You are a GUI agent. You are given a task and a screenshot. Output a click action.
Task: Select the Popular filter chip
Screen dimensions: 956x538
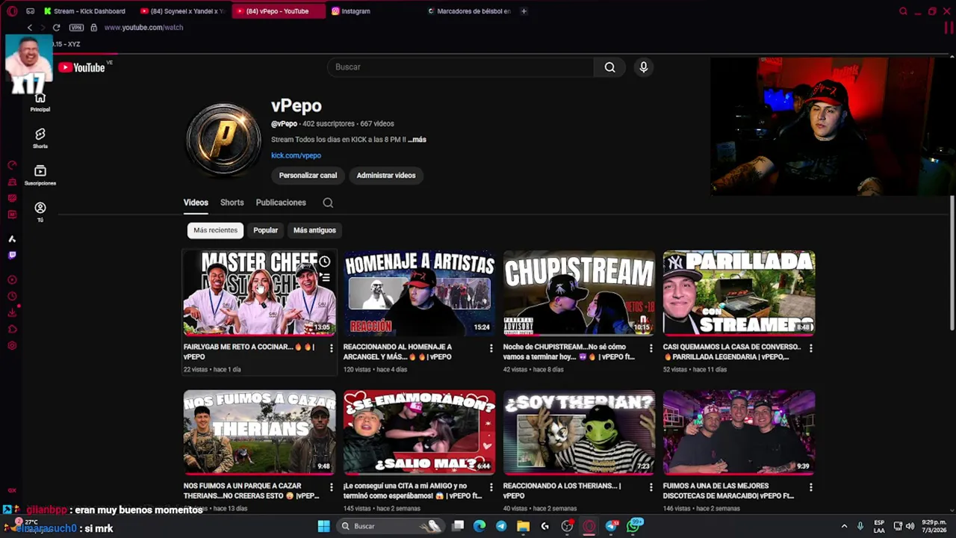(x=265, y=230)
